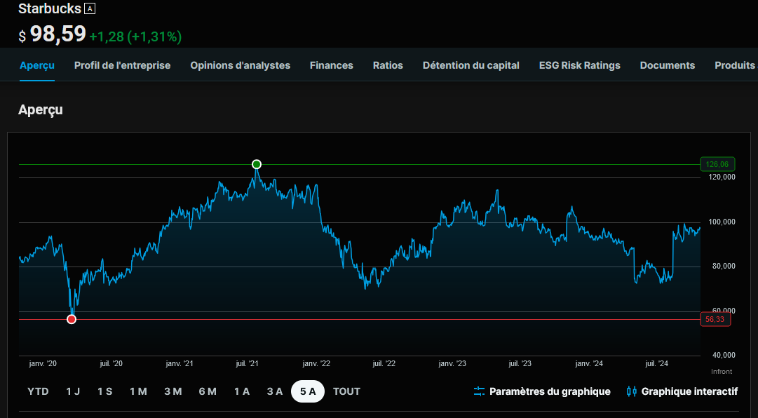Launch the Graphique interactif view
Viewport: 758px width, 418px height.
pyautogui.click(x=682, y=391)
